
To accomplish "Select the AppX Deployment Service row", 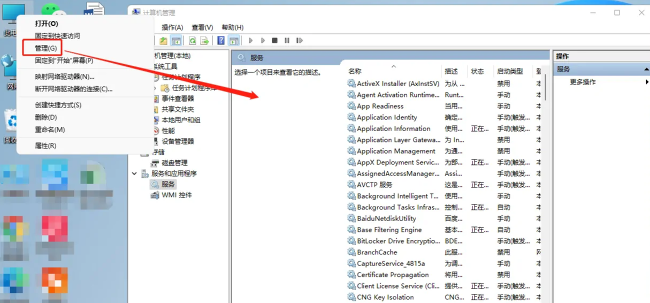I will click(x=444, y=162).
